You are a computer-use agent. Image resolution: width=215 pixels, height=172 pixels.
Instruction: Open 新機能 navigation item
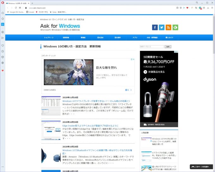click(x=83, y=38)
